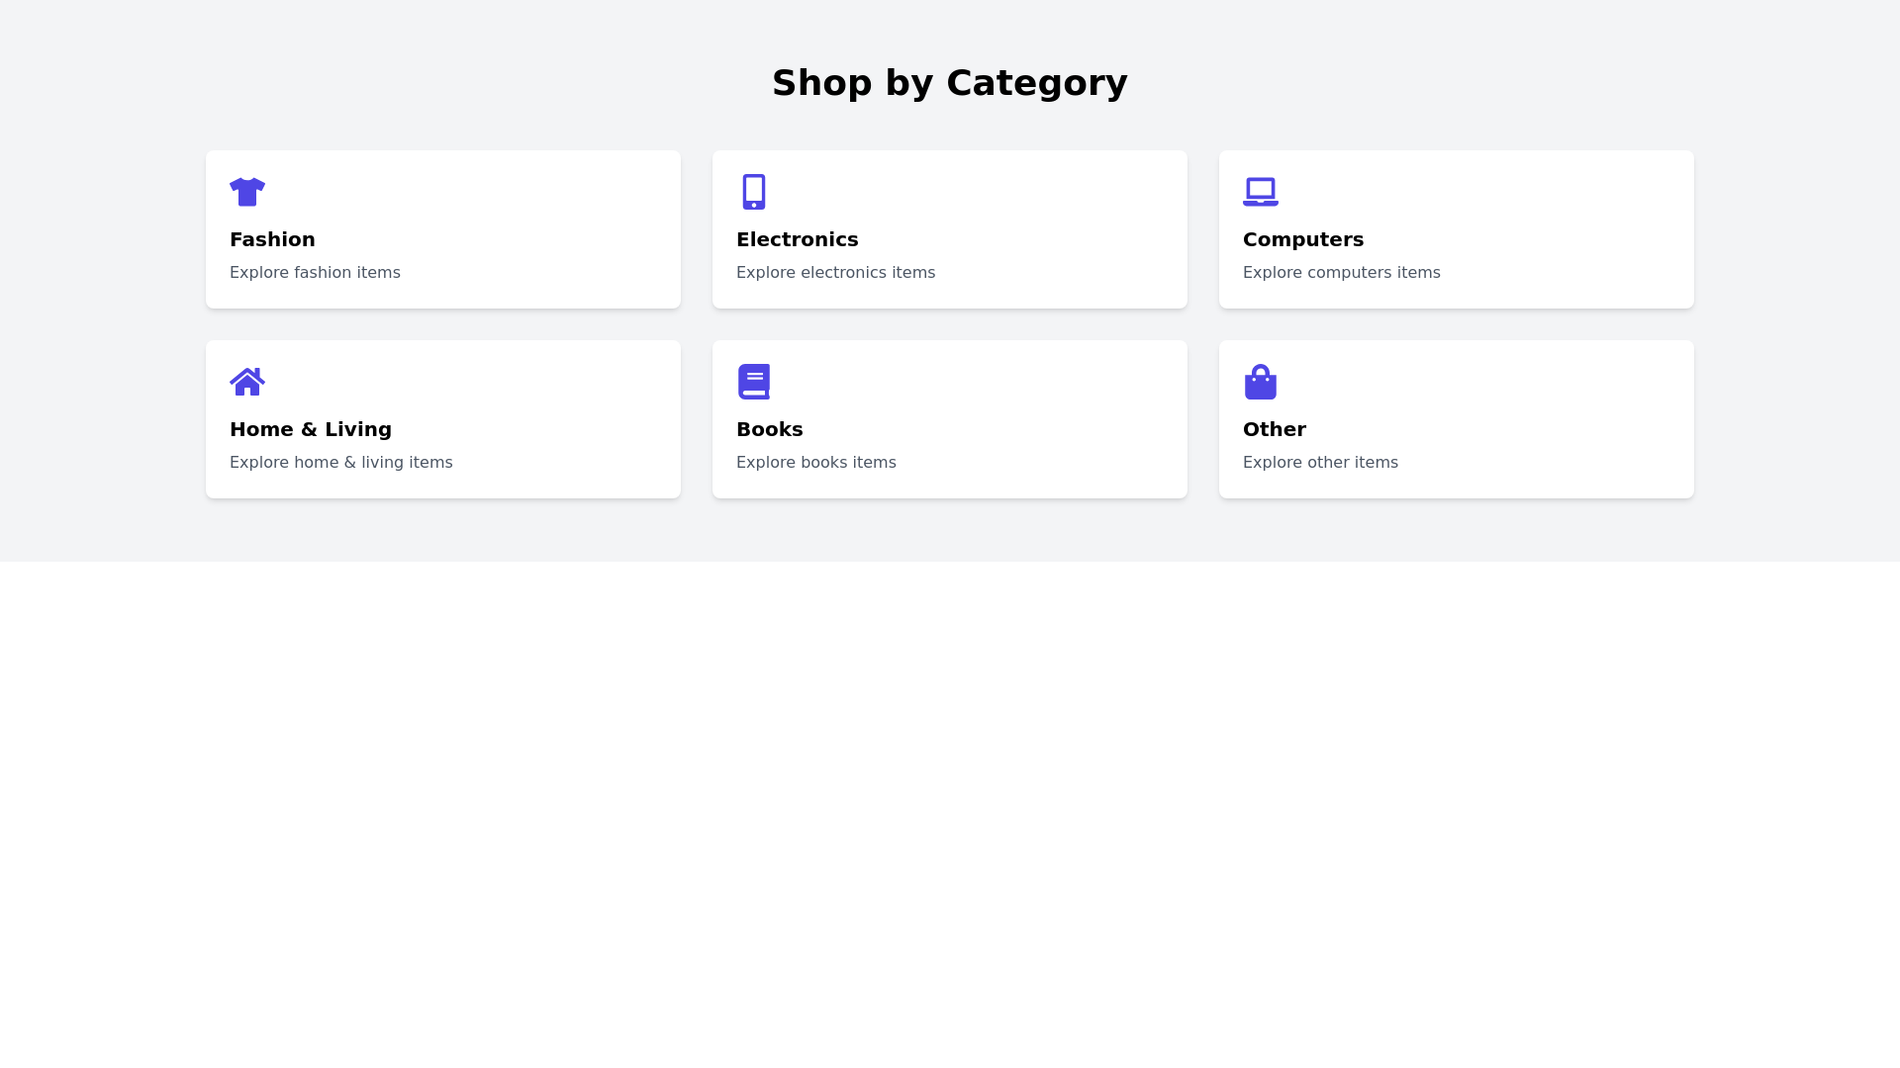Click 'Explore home & living items' text
This screenshot has width=1900, height=1068.
click(x=340, y=463)
